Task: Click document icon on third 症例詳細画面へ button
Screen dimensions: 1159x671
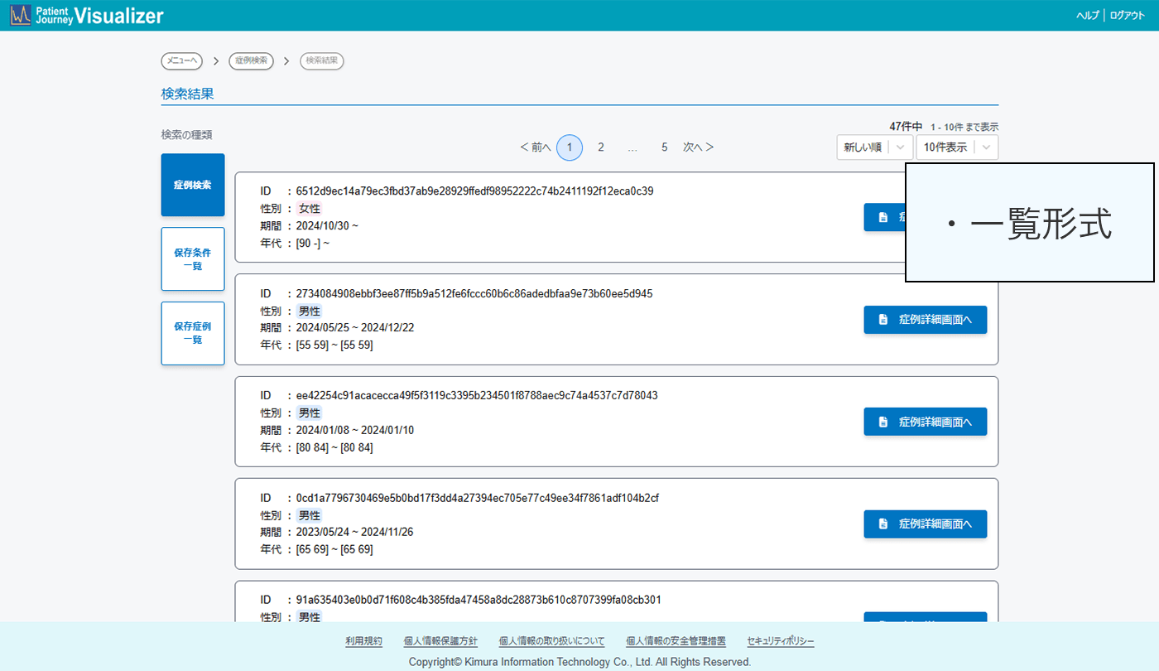Action: 883,422
